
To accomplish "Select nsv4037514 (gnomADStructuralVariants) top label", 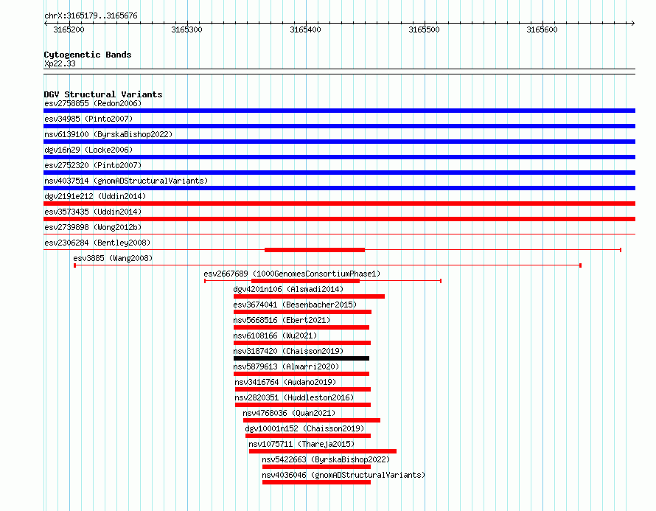I will 126,181.
